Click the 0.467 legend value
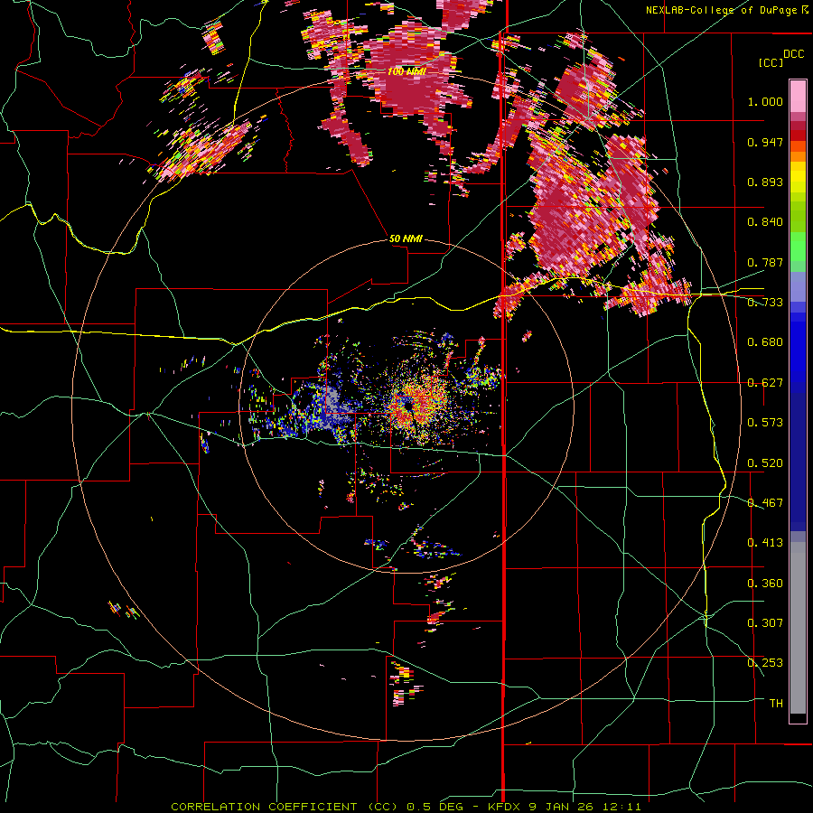 [x=765, y=503]
